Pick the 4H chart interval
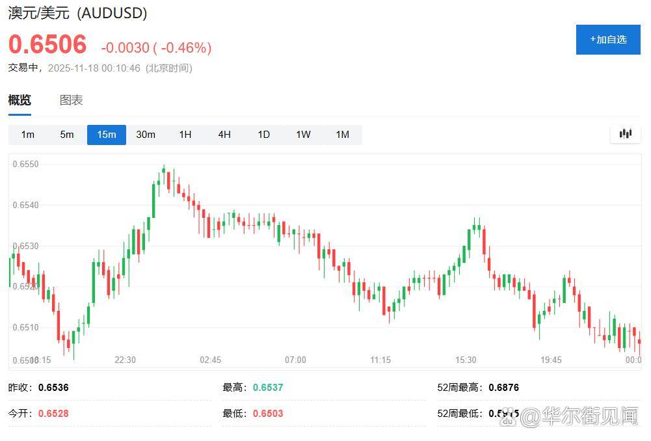Viewport: 651px width, 441px height. [224, 135]
